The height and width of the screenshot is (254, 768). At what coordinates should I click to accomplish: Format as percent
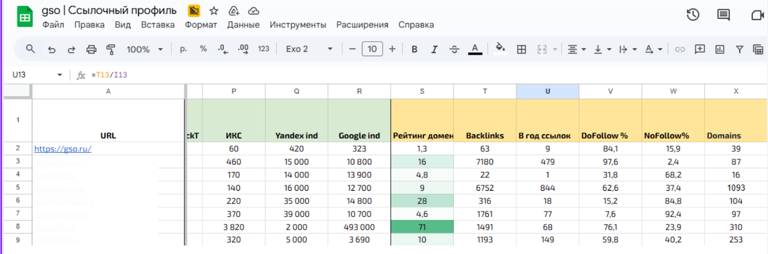[x=203, y=49]
